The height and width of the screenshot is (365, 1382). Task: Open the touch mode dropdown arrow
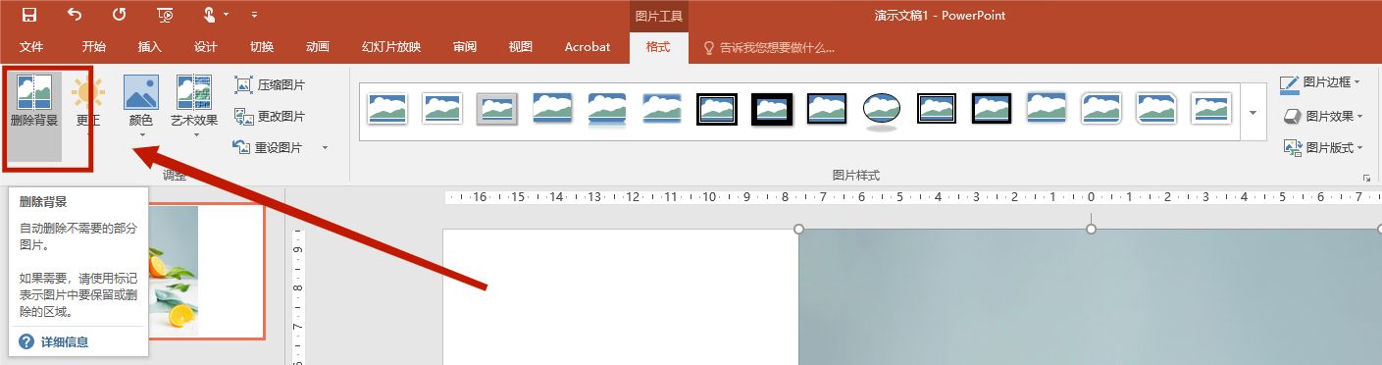227,15
